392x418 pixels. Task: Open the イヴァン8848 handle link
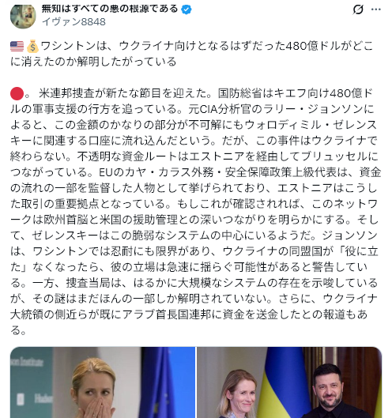click(x=73, y=22)
